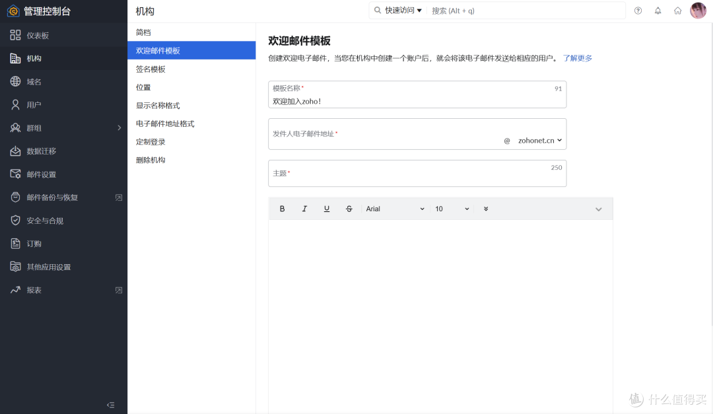Focus the 主题 subject input field
The height and width of the screenshot is (414, 713).
click(417, 174)
